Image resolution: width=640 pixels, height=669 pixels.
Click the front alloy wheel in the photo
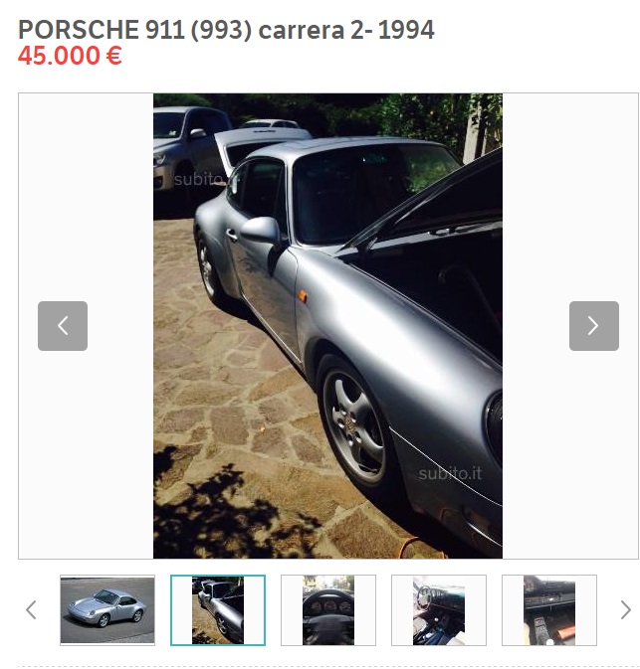354,426
